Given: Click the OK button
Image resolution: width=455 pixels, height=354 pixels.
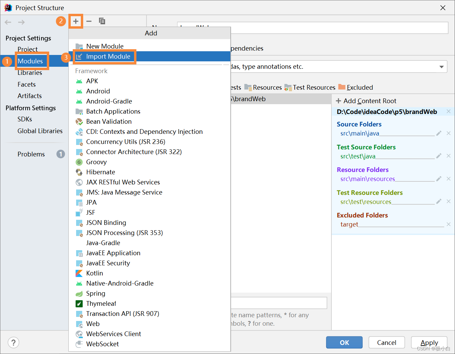Looking at the screenshot, I should (344, 343).
